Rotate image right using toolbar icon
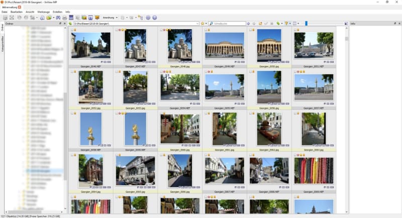The height and width of the screenshot is (218, 402). coord(26,18)
